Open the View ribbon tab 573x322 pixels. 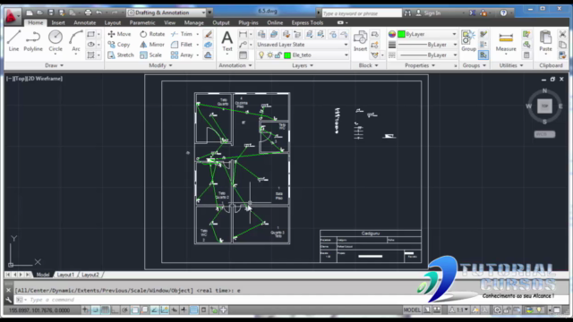coord(169,22)
